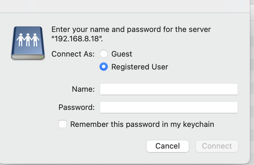Click the green status light on server icon

pyautogui.click(x=42, y=57)
